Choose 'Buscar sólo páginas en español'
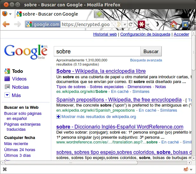 click(23, 116)
